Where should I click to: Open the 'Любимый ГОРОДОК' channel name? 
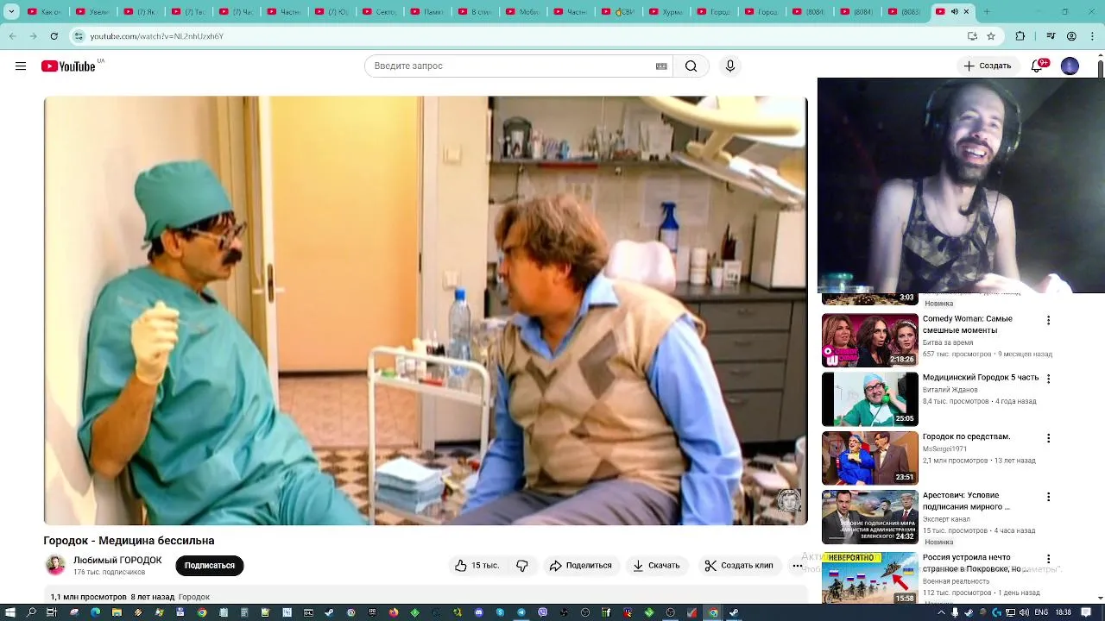pyautogui.click(x=117, y=561)
